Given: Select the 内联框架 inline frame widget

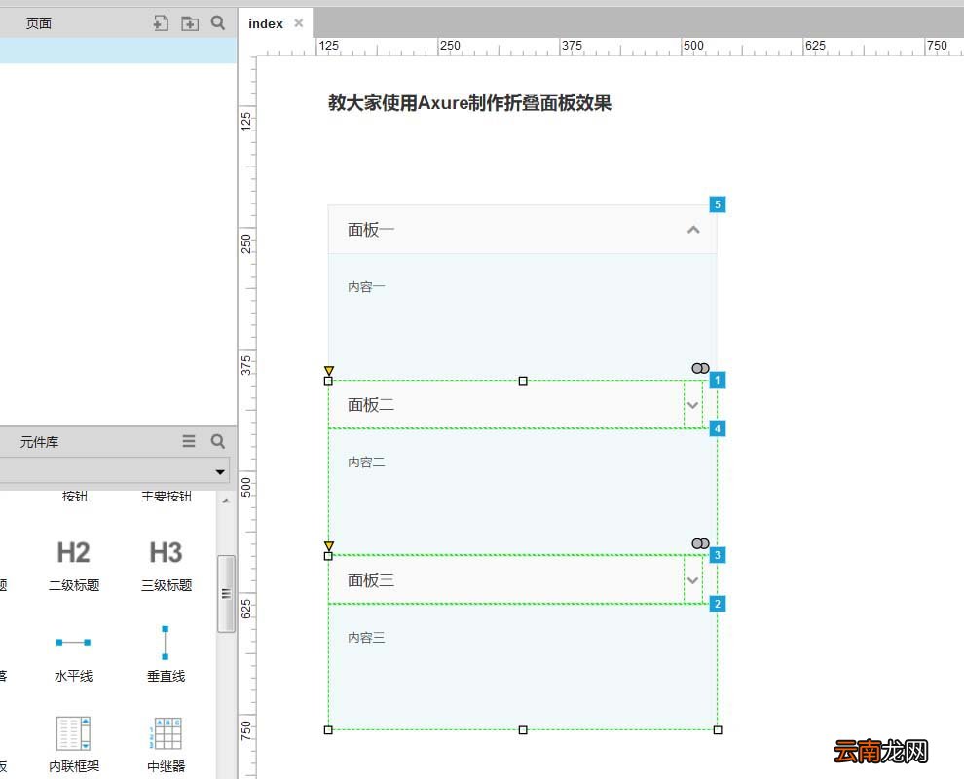Looking at the screenshot, I should tap(74, 745).
